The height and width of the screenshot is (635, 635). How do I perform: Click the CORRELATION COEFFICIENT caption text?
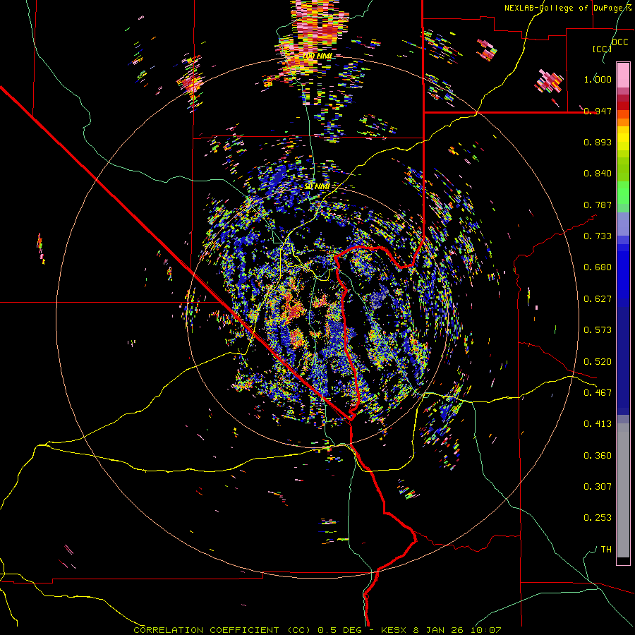coord(206,630)
